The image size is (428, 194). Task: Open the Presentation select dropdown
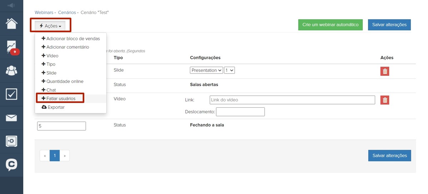(206, 70)
